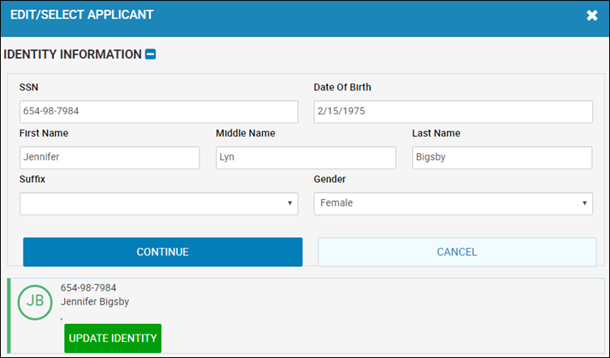Click into the Middle Name field
This screenshot has height=358, width=610.
306,158
